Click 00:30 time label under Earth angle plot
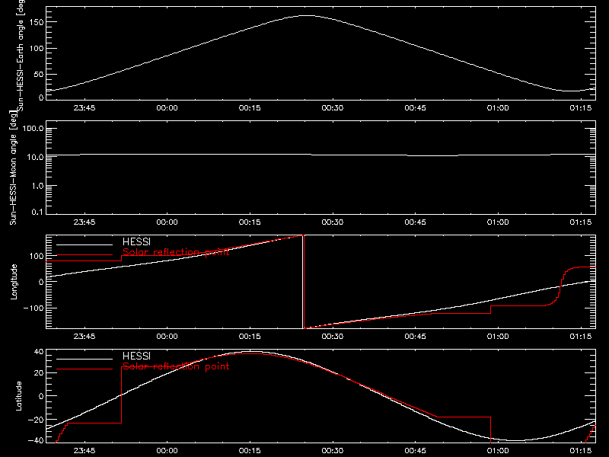 (x=333, y=108)
